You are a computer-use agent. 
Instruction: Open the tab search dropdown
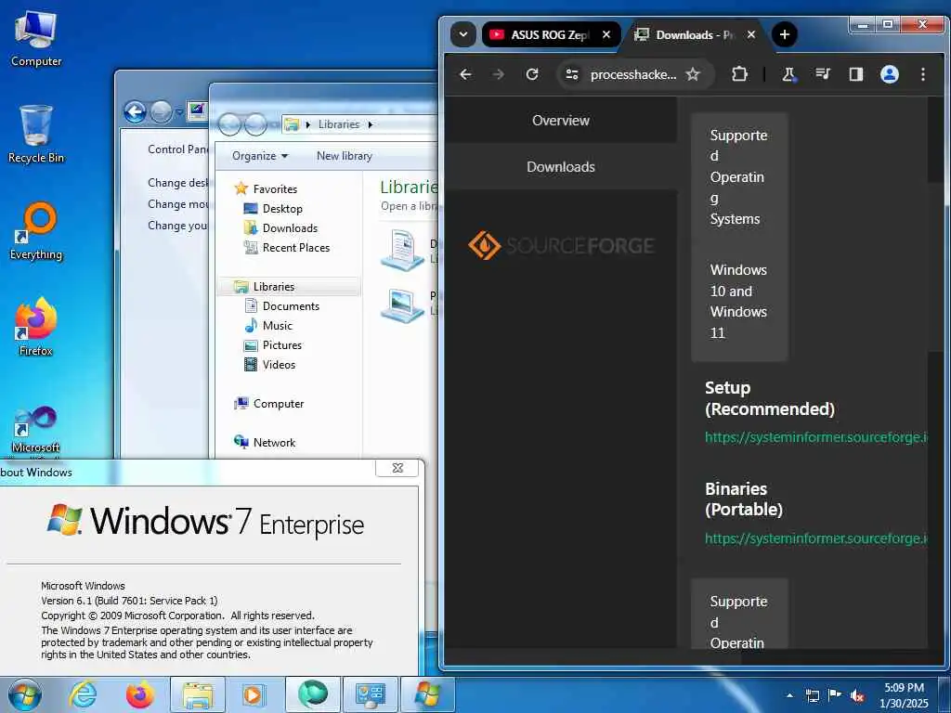tap(463, 34)
